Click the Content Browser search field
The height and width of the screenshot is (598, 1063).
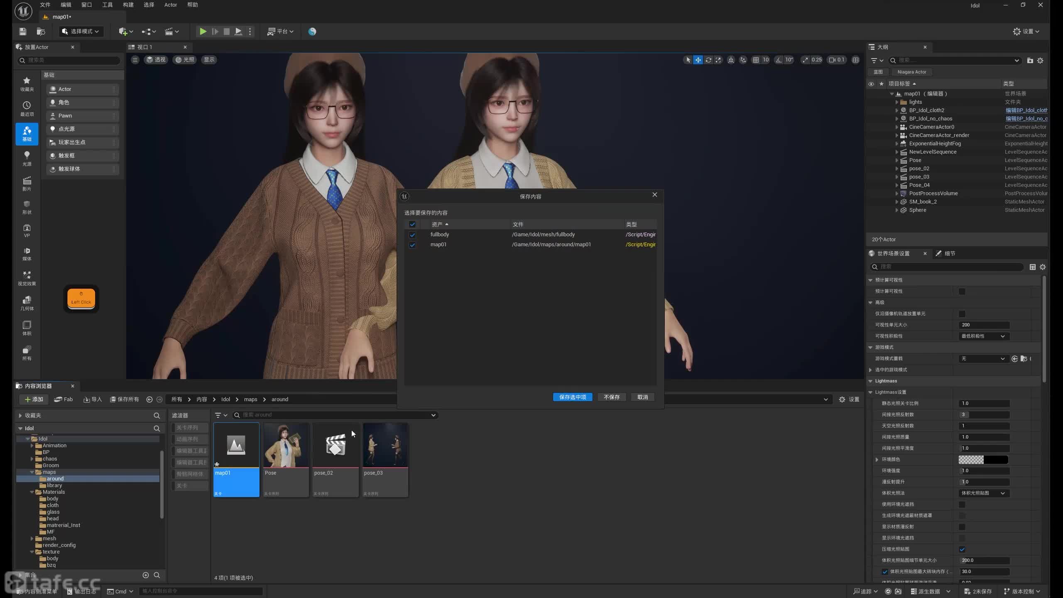336,415
